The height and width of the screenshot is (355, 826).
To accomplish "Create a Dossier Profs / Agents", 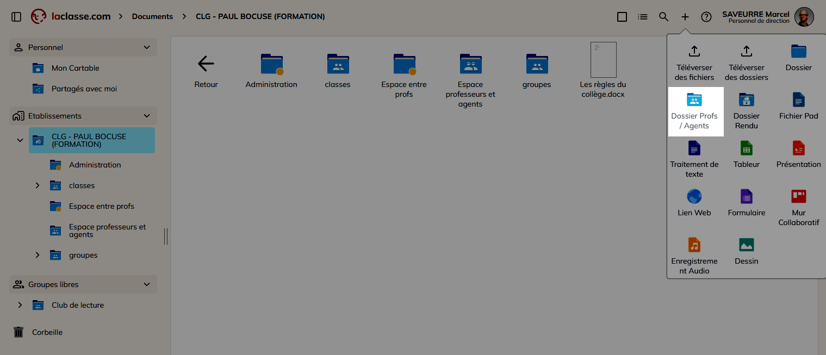I will [x=694, y=111].
